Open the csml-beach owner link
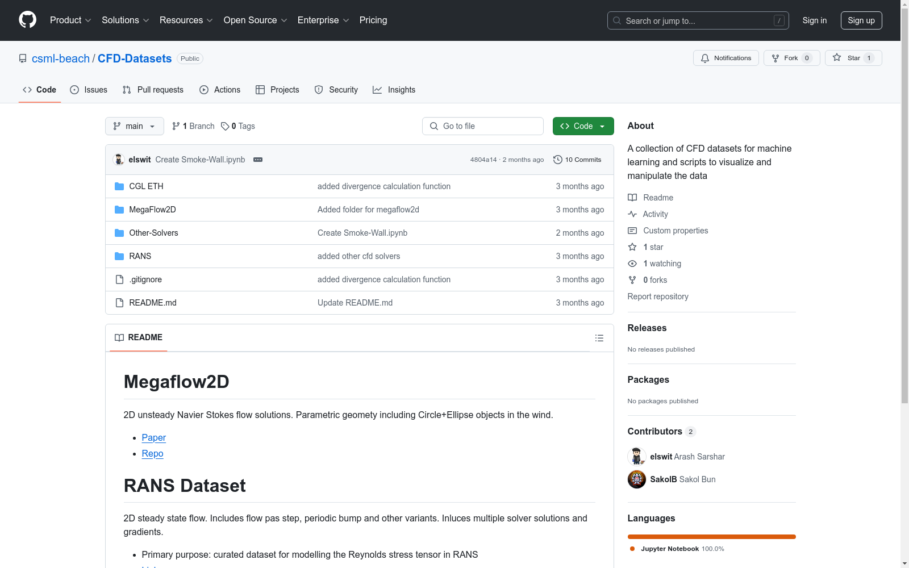Screen dimensions: 909x568 [x=61, y=59]
